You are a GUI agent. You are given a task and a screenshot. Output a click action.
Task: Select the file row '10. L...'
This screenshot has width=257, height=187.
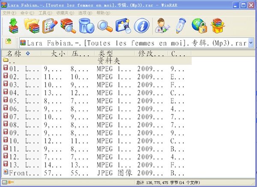pyautogui.click(x=97, y=141)
